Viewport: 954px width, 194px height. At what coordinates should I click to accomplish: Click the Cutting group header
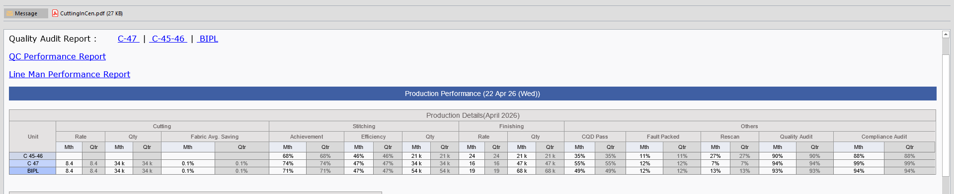[x=162, y=126]
